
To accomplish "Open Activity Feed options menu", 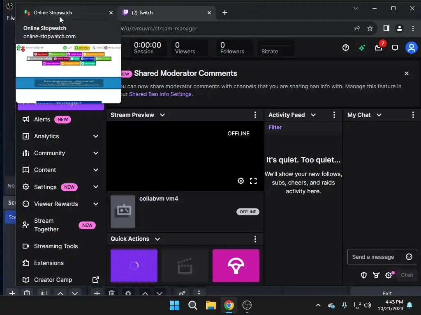I will click(334, 115).
